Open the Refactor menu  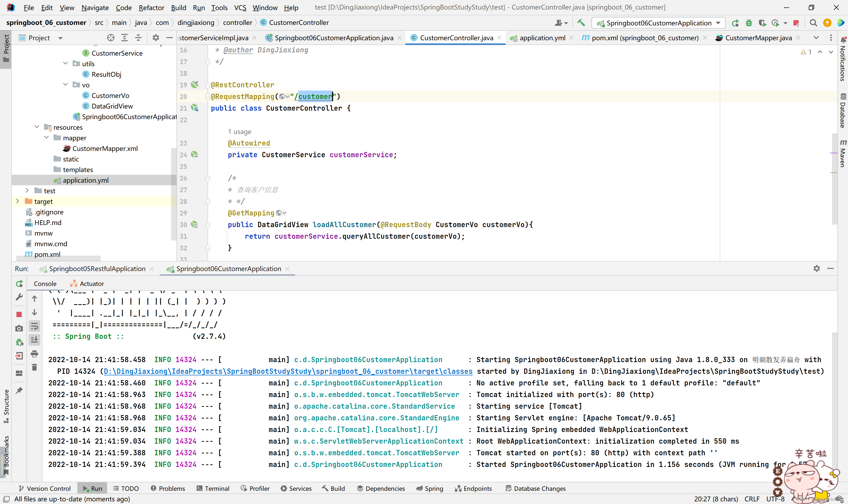tap(151, 7)
